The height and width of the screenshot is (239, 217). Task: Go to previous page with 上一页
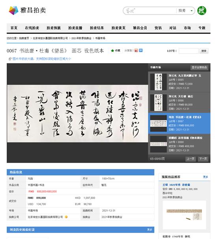click(191, 159)
